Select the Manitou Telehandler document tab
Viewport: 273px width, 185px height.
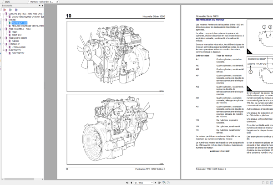(41, 2)
